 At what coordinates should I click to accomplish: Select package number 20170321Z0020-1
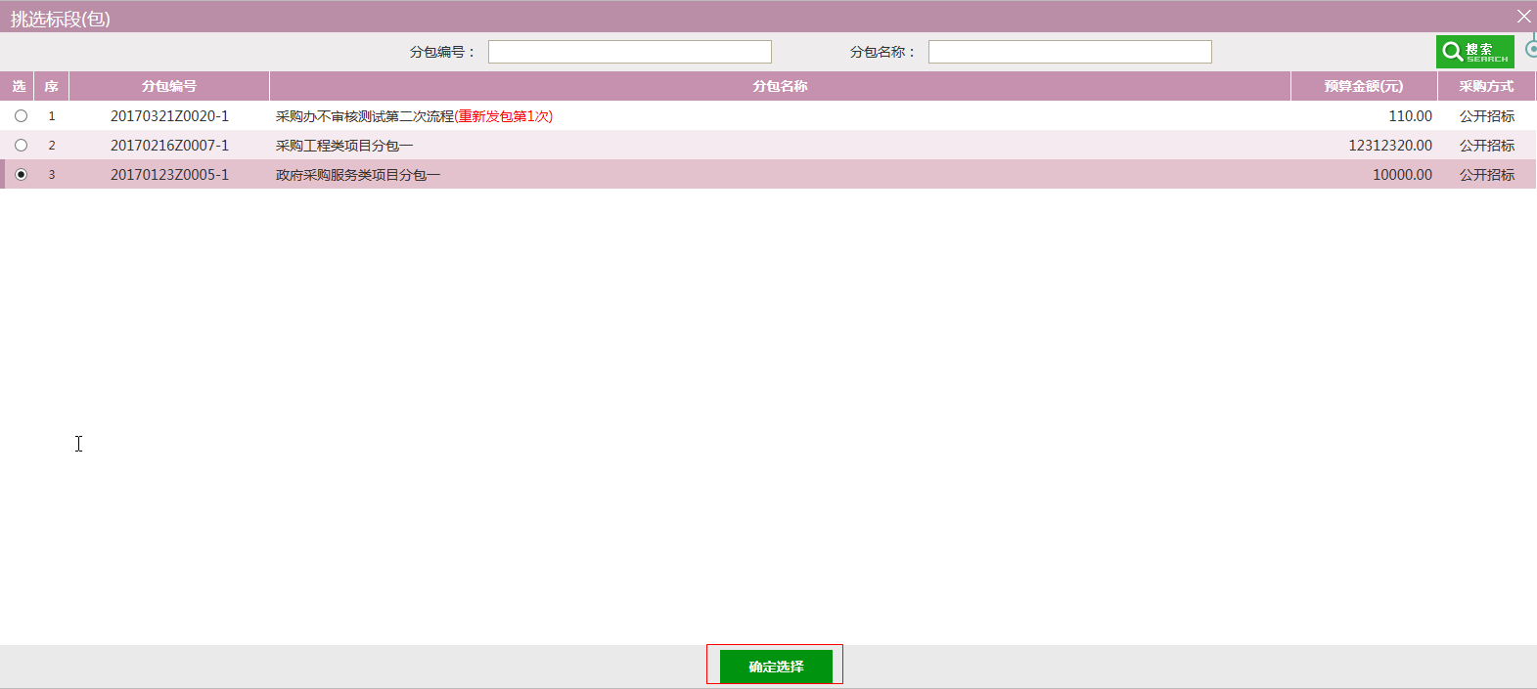click(x=169, y=116)
